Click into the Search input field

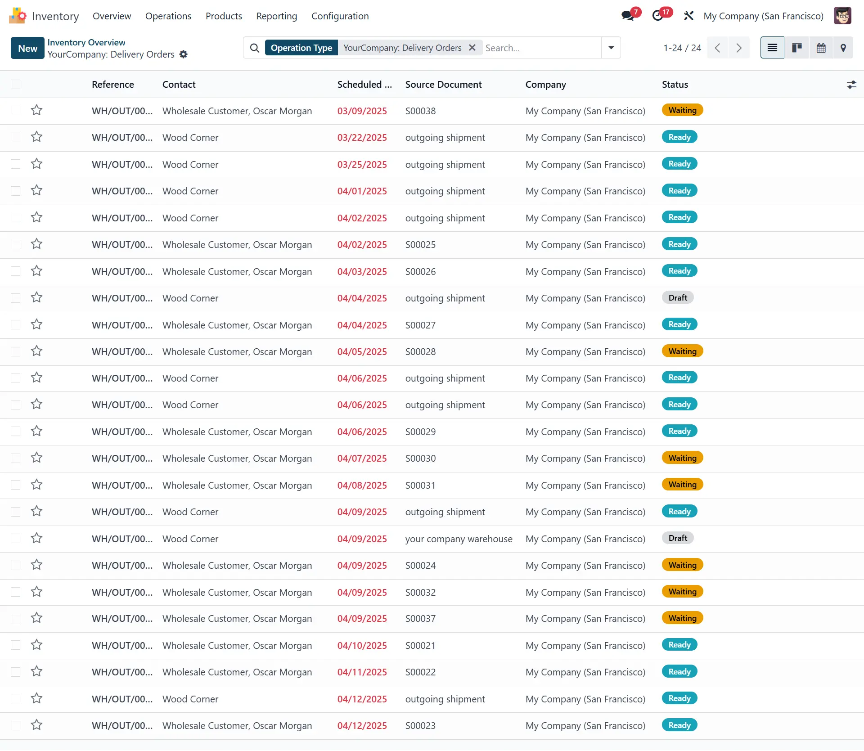[540, 48]
